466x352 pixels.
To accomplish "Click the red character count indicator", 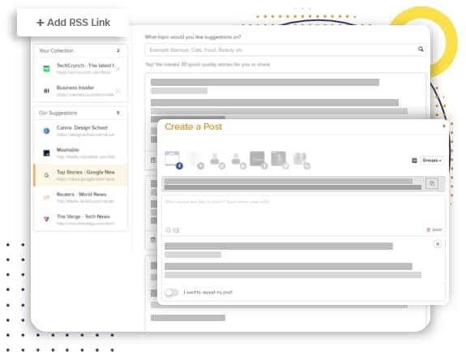I will 434,230.
